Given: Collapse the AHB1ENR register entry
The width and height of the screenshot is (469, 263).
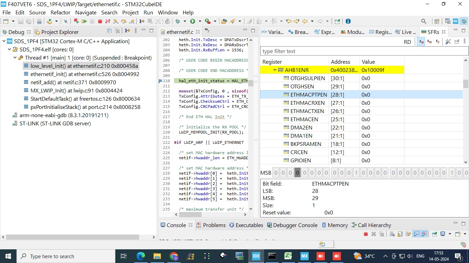Looking at the screenshot, I should [275, 70].
